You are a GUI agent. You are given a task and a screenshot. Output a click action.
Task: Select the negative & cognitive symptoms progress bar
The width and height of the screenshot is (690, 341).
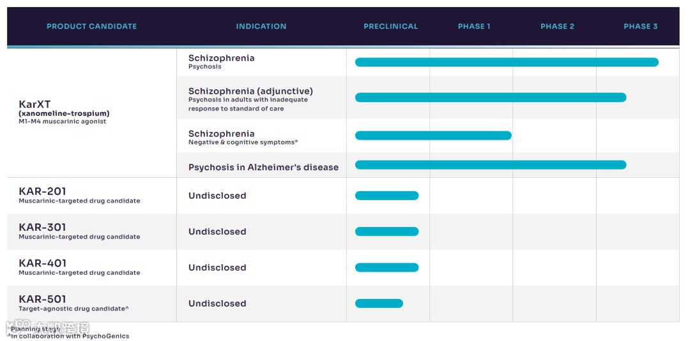click(433, 136)
